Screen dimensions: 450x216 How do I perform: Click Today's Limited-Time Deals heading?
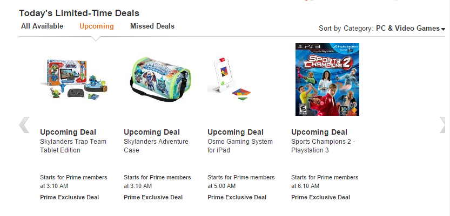pyautogui.click(x=79, y=12)
